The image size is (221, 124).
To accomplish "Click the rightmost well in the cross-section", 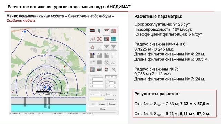I will [49, 103].
